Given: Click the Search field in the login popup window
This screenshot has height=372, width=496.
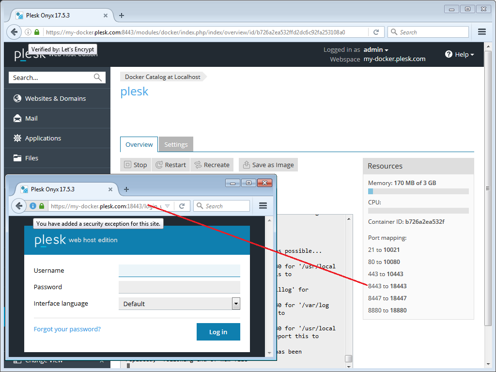Looking at the screenshot, I should click(221, 206).
